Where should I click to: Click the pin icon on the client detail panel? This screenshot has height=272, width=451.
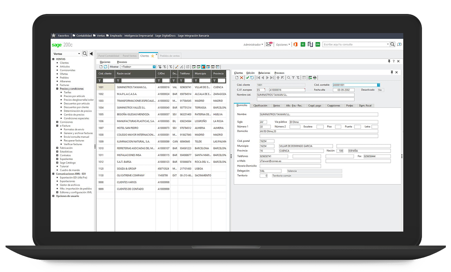click(x=392, y=72)
